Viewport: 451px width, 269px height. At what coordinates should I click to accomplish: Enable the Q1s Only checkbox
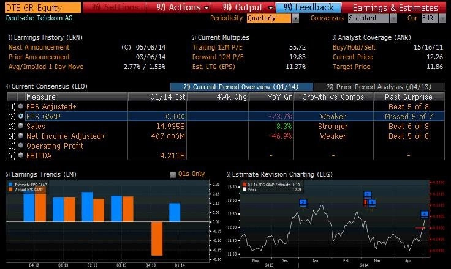pos(173,175)
